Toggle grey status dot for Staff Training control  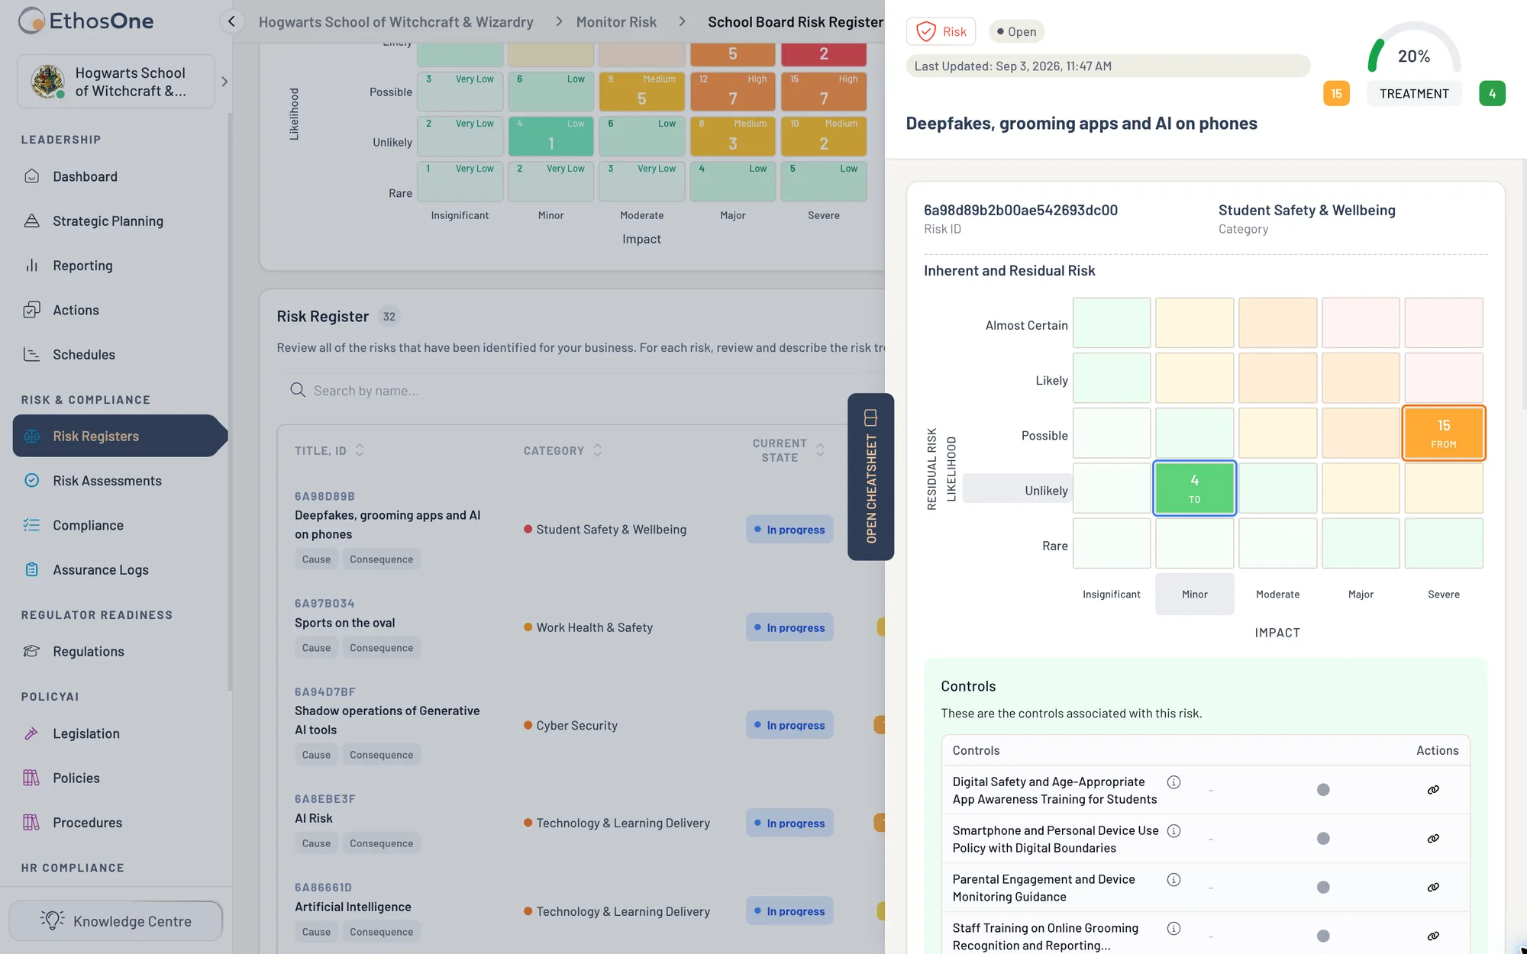tap(1323, 936)
